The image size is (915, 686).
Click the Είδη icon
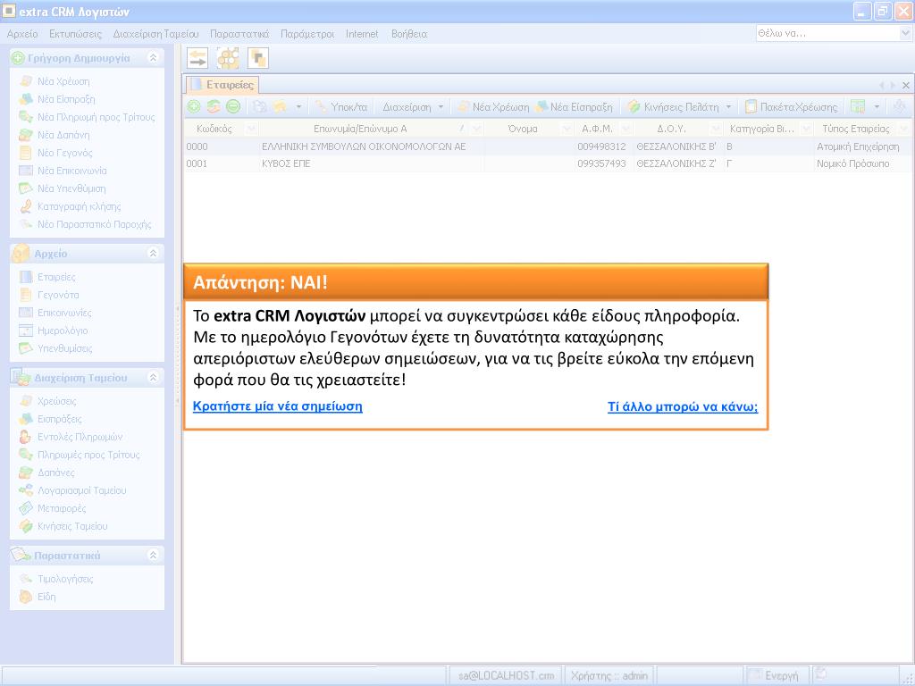tap(26, 597)
